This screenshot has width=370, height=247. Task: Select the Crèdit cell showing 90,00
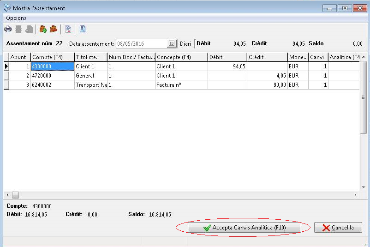[267, 85]
